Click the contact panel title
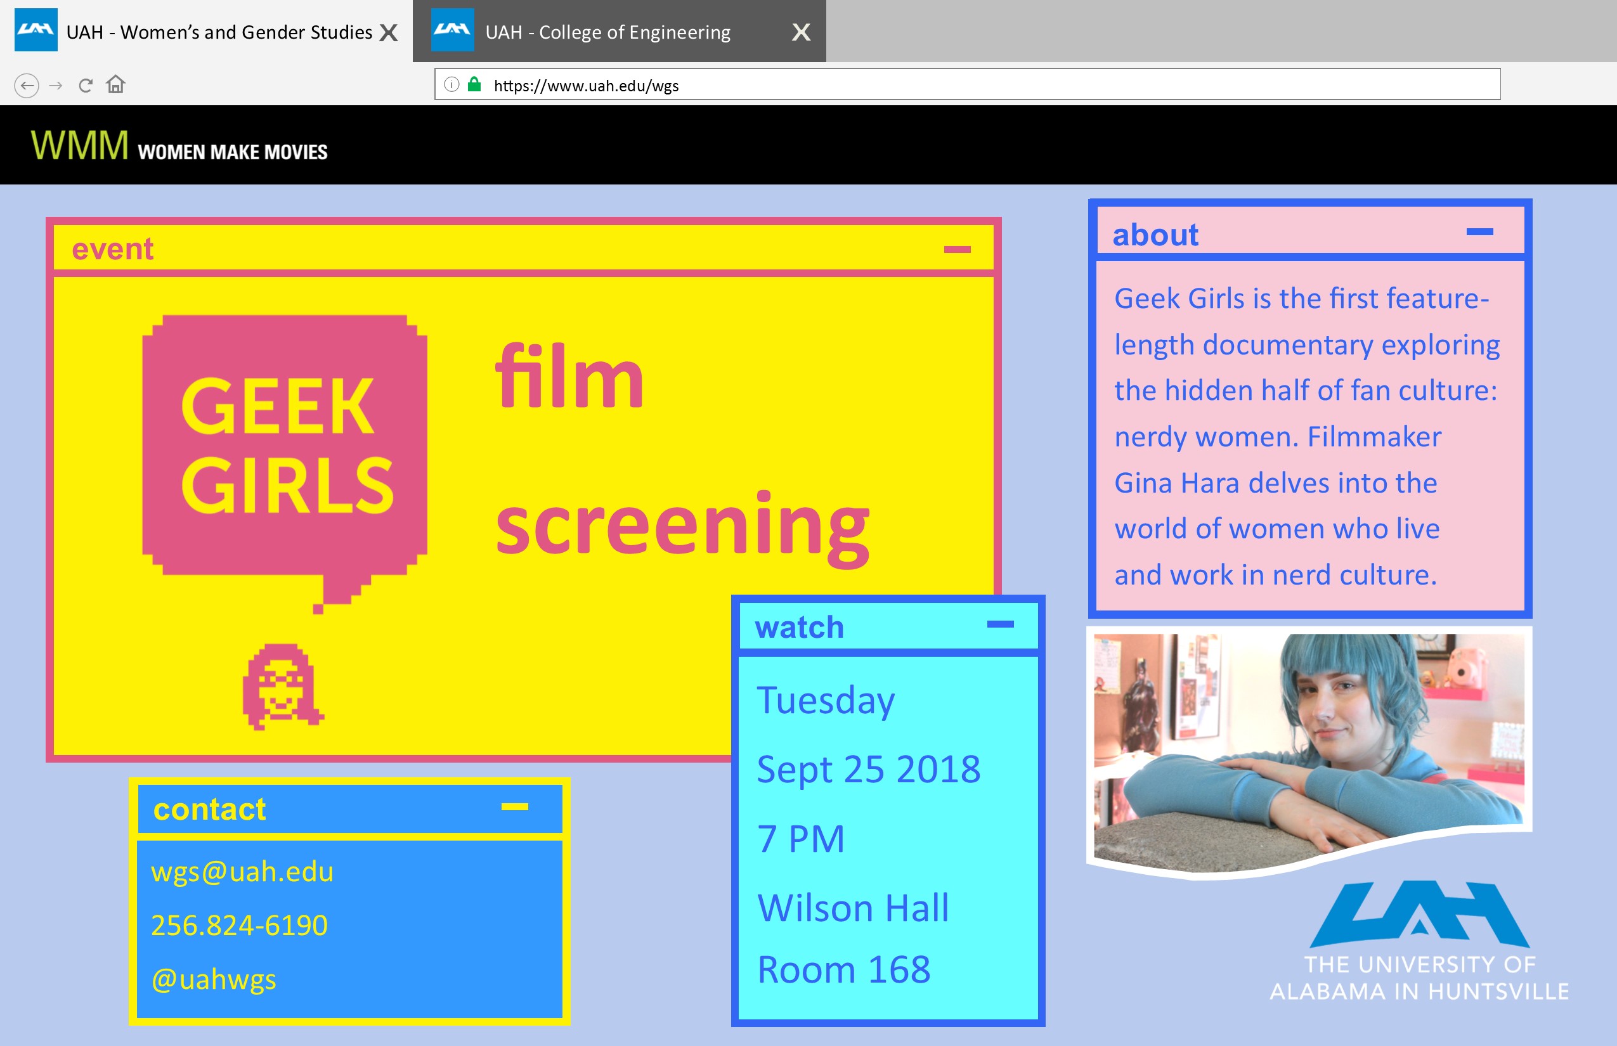 (x=209, y=809)
